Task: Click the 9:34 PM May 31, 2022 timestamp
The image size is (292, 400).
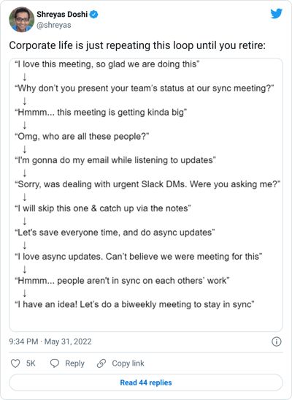Action: tap(50, 341)
